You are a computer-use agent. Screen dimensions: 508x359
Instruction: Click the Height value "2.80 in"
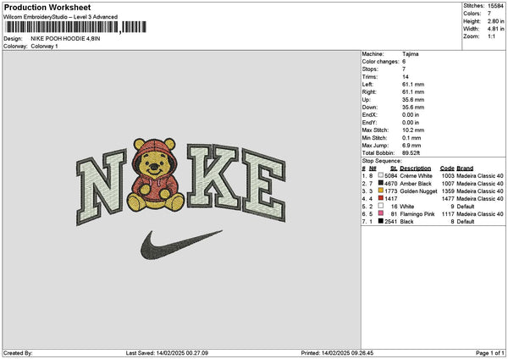coord(495,21)
